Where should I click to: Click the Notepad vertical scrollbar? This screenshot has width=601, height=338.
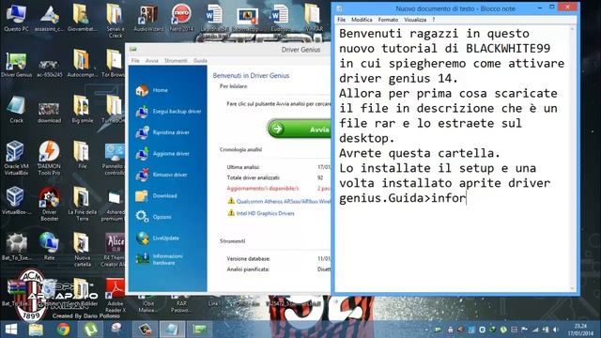(573, 159)
